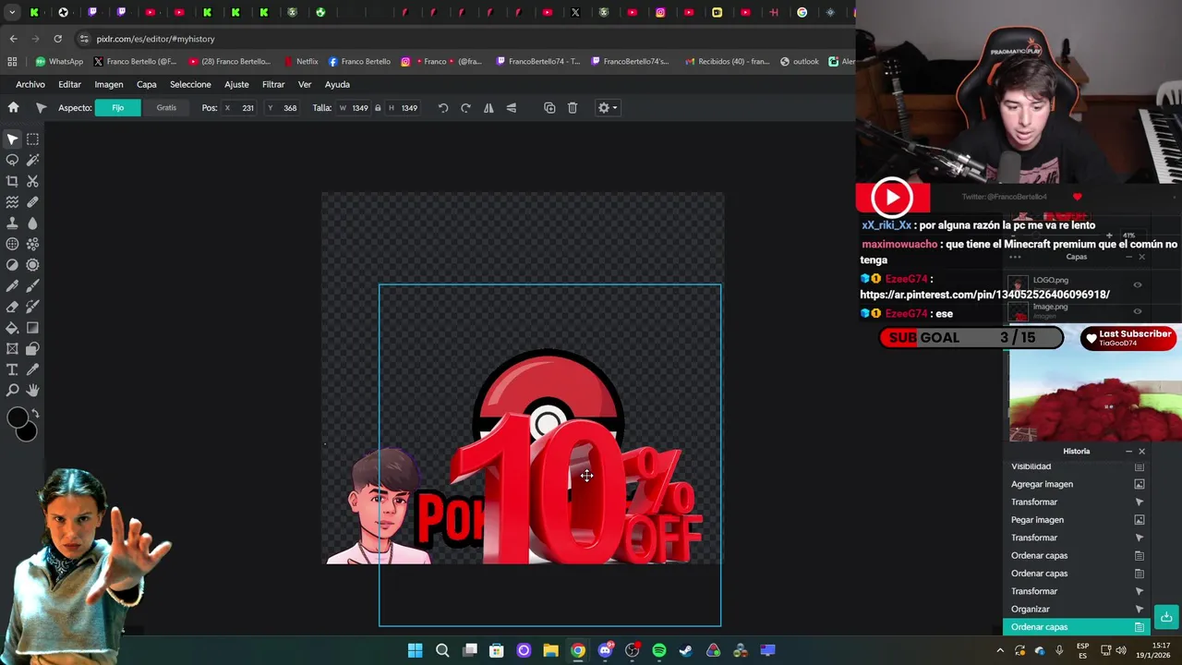The height and width of the screenshot is (665, 1182).
Task: Redo the action
Action: [465, 108]
